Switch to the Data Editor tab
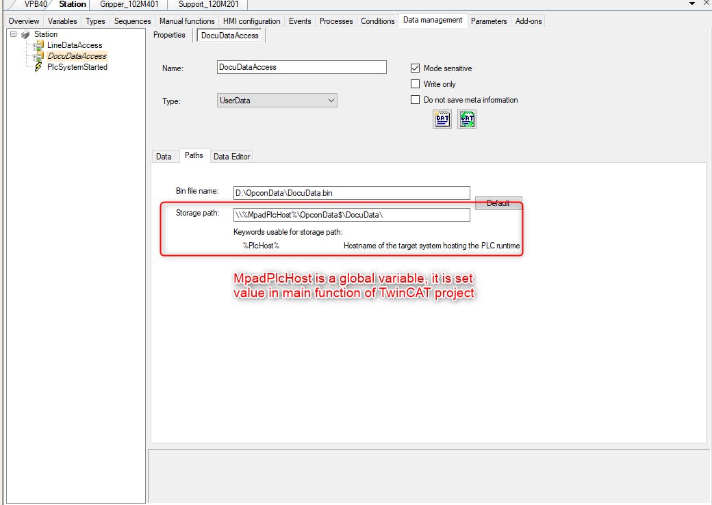 pos(231,157)
